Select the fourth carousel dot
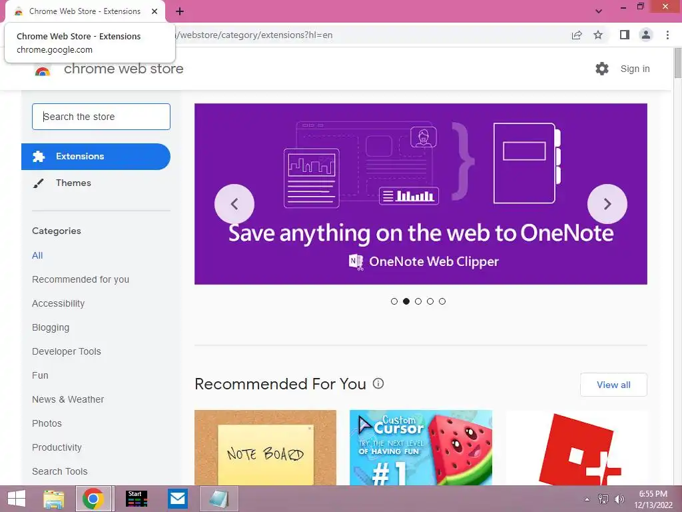This screenshot has width=682, height=512. tap(430, 301)
